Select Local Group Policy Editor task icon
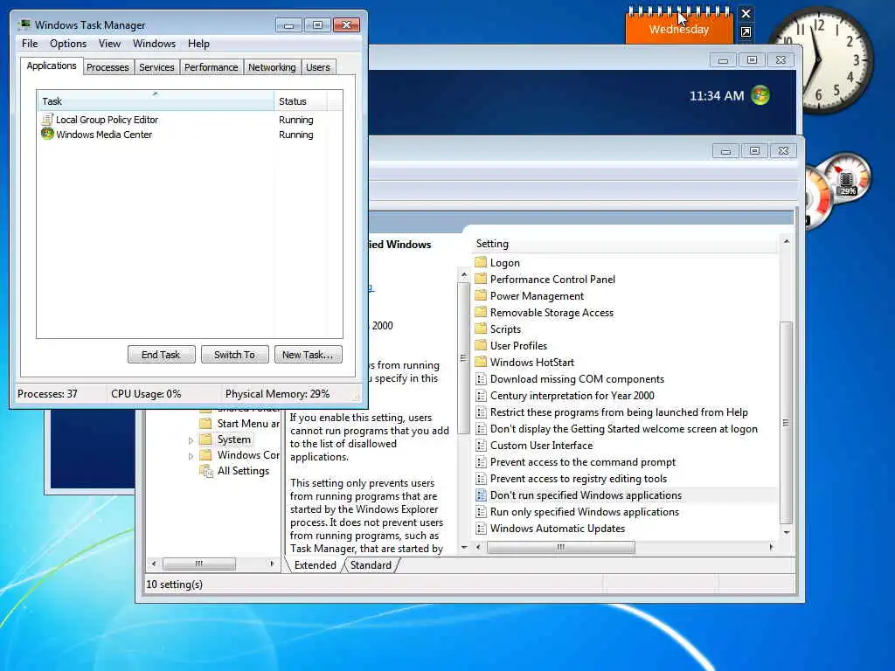The height and width of the screenshot is (671, 895). tap(47, 119)
